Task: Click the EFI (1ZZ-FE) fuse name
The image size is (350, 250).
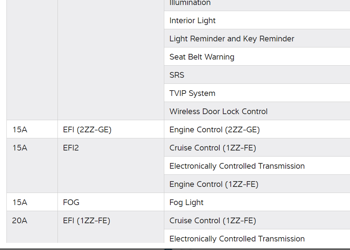Action: (x=86, y=221)
